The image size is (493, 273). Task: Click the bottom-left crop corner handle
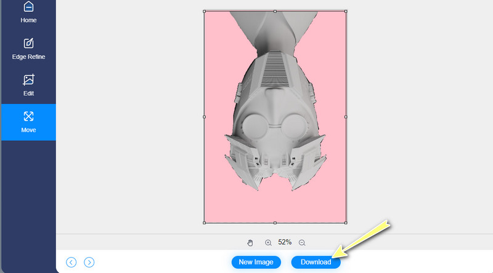(204, 223)
